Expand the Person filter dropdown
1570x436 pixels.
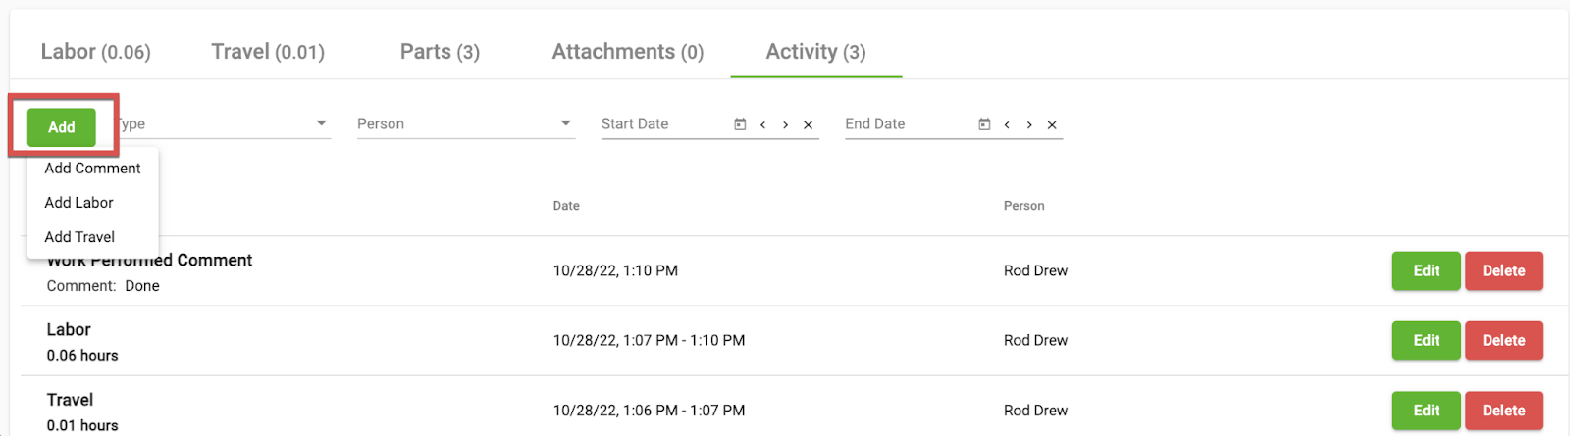tap(565, 123)
